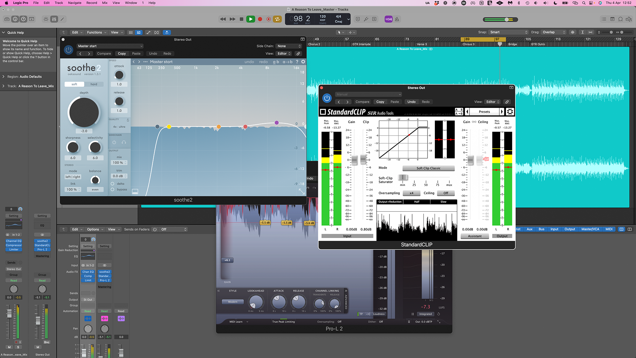
Task: Select previous StandardCLIP preset arrow
Action: [467, 112]
